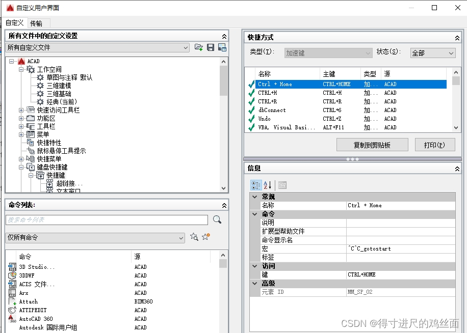
Task: Click gear icon next to 三维建模
Action: (40, 86)
